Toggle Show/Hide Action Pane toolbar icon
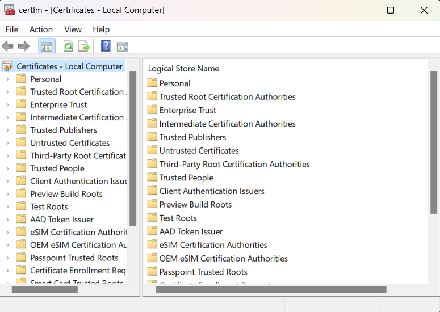Screen dimensions: 440x312 pos(122,47)
